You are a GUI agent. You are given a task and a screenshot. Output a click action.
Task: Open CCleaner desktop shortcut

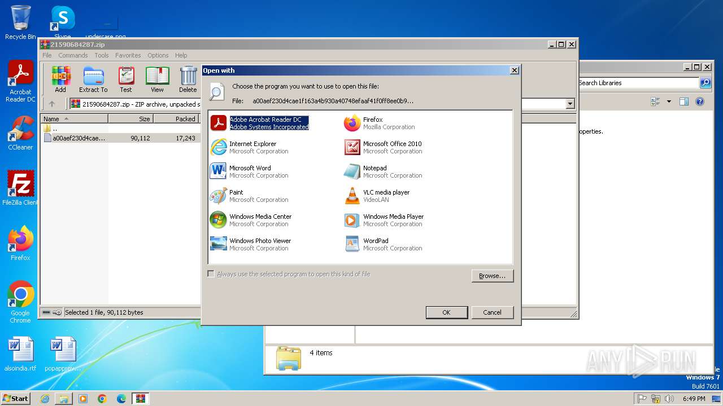tap(20, 133)
